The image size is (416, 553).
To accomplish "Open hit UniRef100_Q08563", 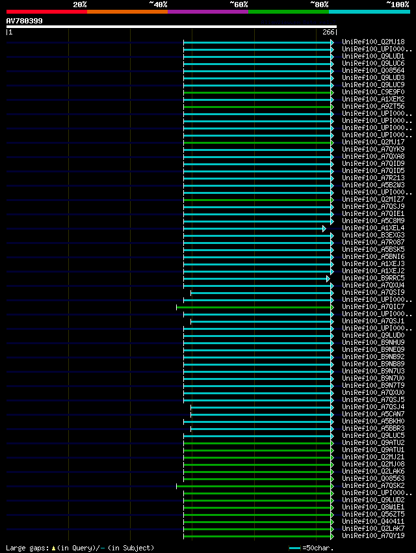I will point(373,479).
